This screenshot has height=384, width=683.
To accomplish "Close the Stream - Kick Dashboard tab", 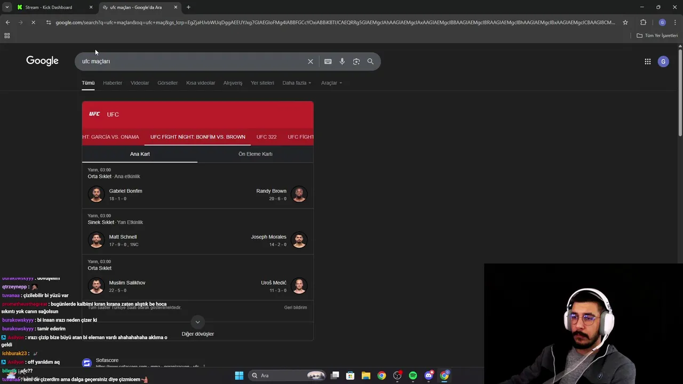I will (91, 7).
